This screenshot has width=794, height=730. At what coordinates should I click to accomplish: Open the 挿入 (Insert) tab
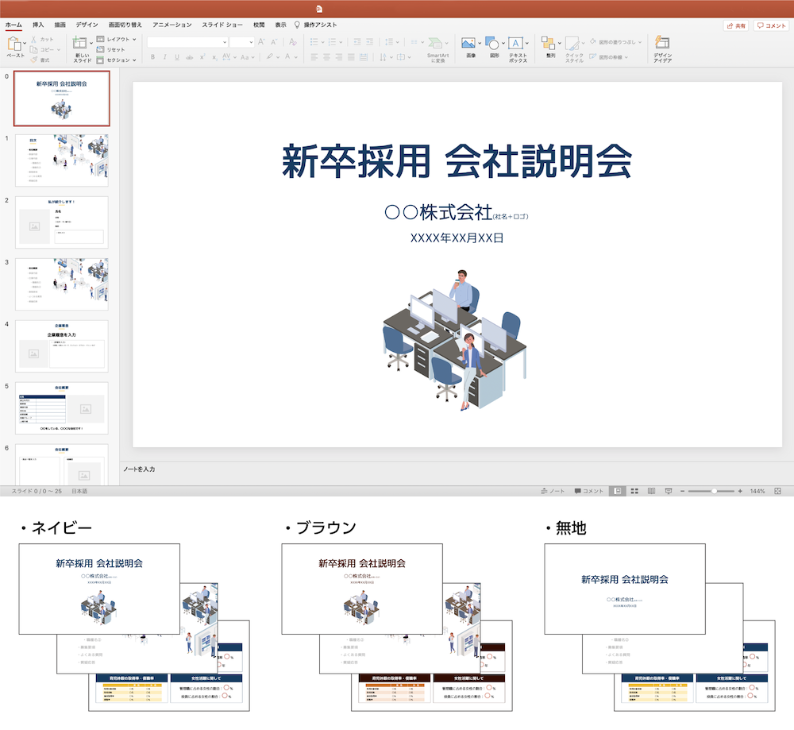click(x=38, y=25)
